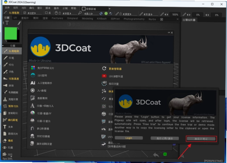Open the photogrammetry camera entry
The height and width of the screenshot is (163, 227).
coord(110,84)
